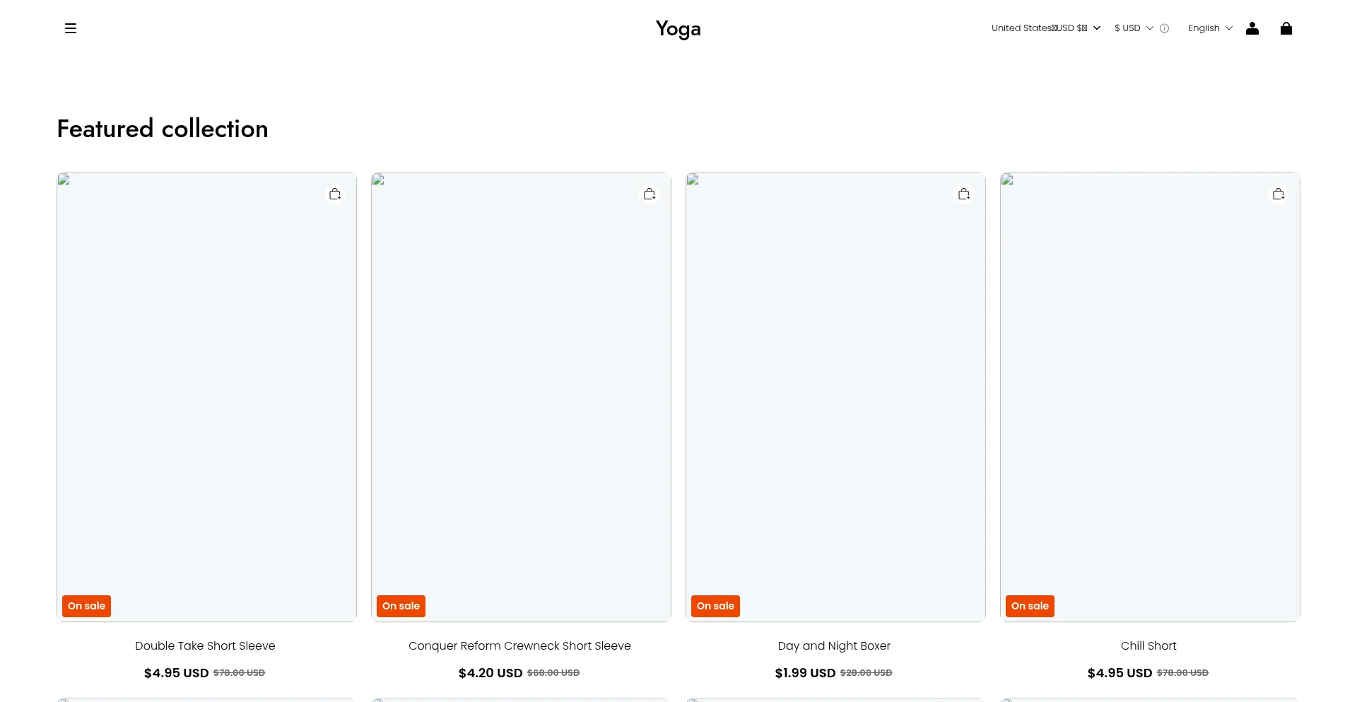The height and width of the screenshot is (702, 1357).
Task: Open the hamburger navigation menu
Action: (71, 28)
